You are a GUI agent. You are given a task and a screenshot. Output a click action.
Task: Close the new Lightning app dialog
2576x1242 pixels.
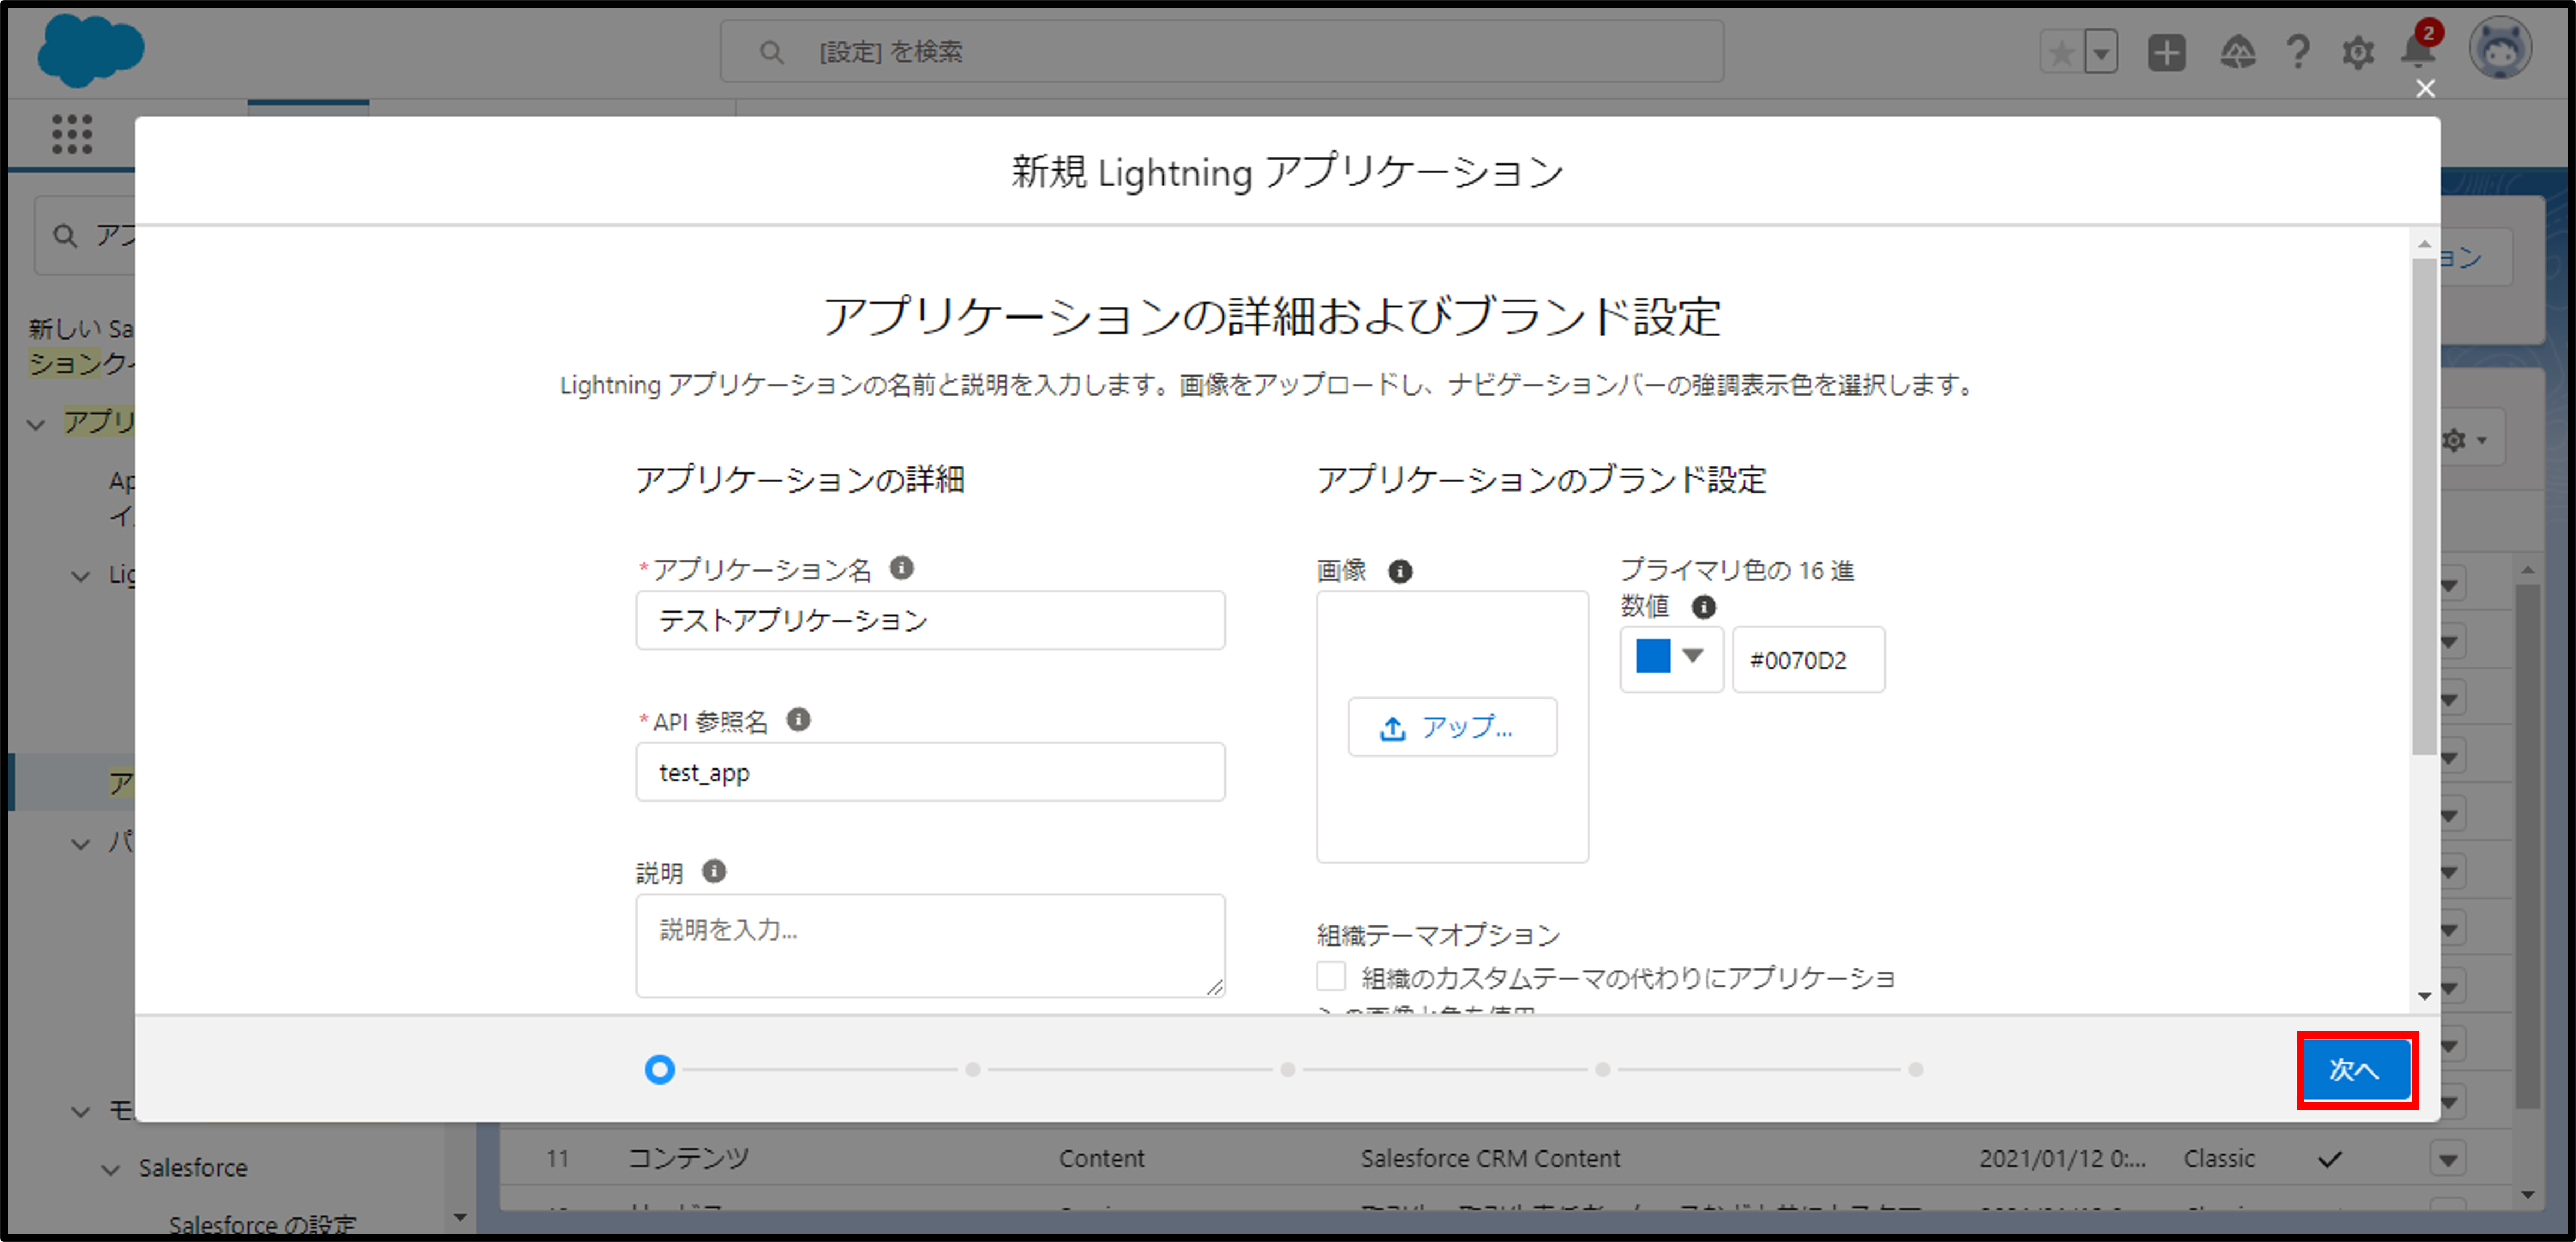point(2425,89)
